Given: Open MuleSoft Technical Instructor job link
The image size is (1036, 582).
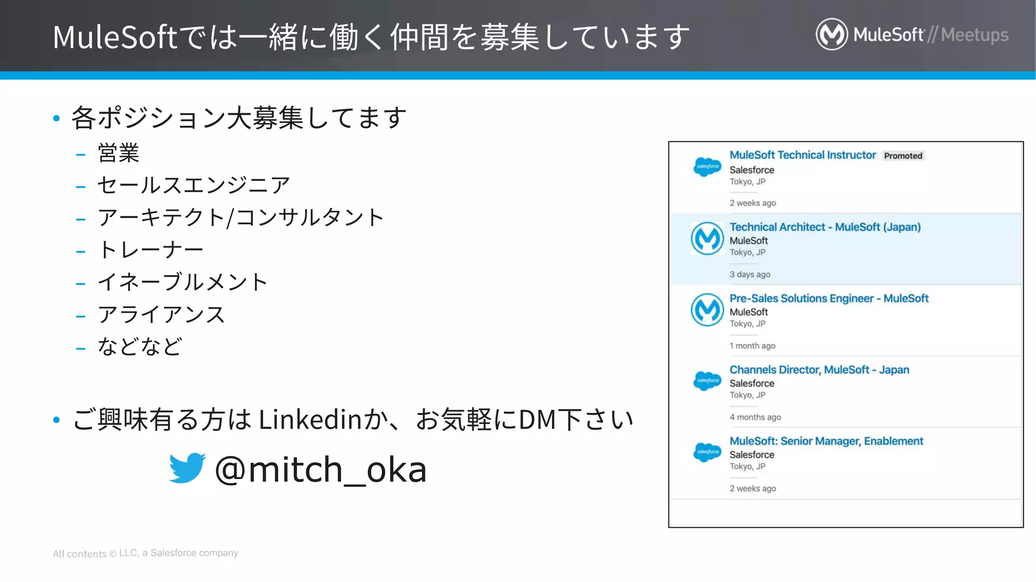Looking at the screenshot, I should pos(803,155).
